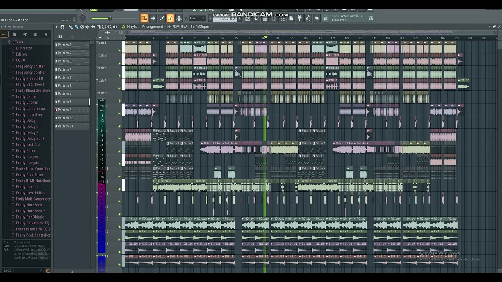
Task: Click the +6 level on the meter scale
Action: click(102, 101)
